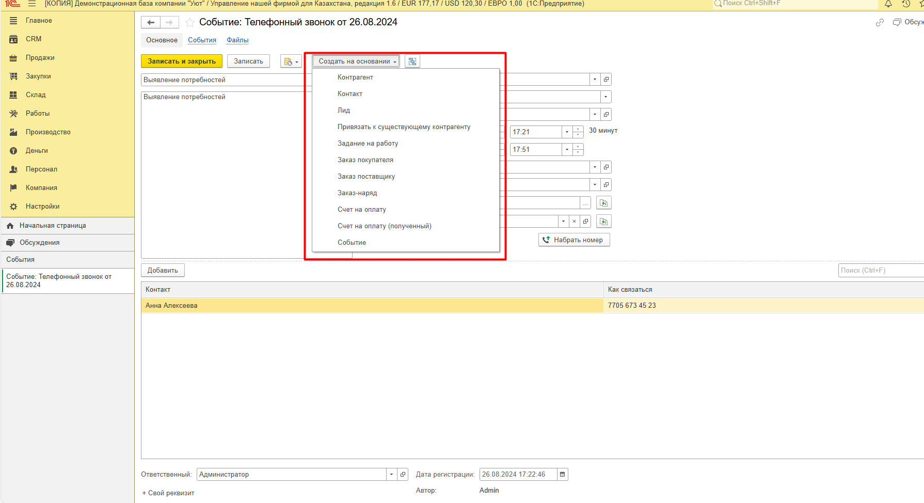The image size is (924, 503).
Task: Open calendar for Дата регистрации
Action: 563,475
